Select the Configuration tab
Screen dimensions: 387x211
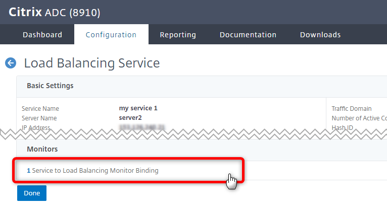coord(111,35)
